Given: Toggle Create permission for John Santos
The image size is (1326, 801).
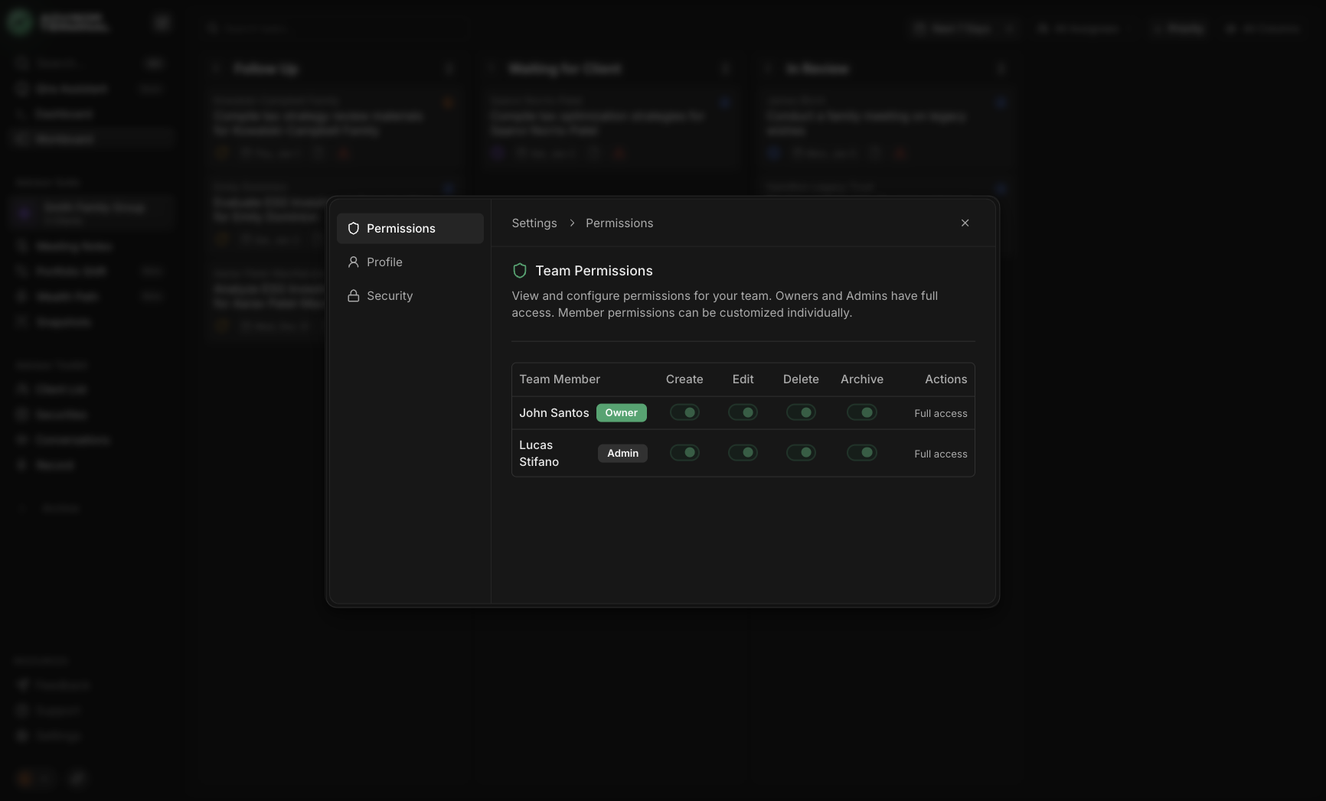Looking at the screenshot, I should click(x=684, y=412).
